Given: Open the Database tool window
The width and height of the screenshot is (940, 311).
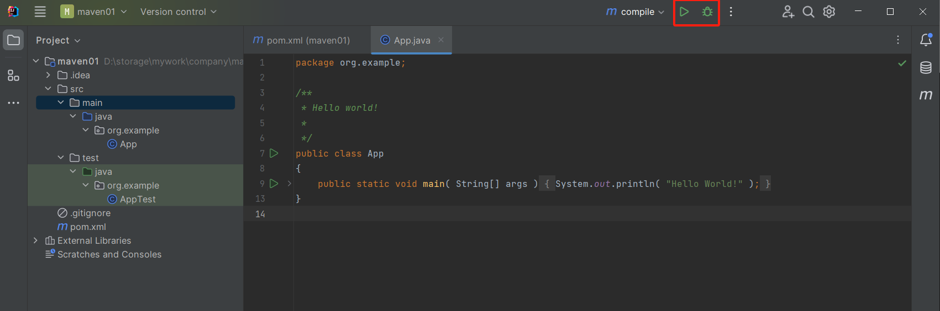Looking at the screenshot, I should coord(926,67).
